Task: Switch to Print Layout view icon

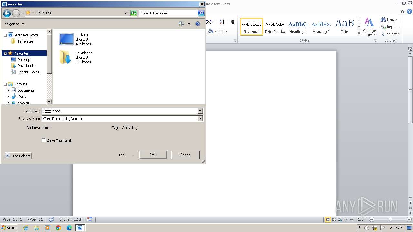Action: [x=328, y=219]
